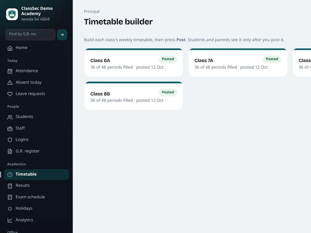
Task: Go to Home in the sidebar
Action: 36,48
